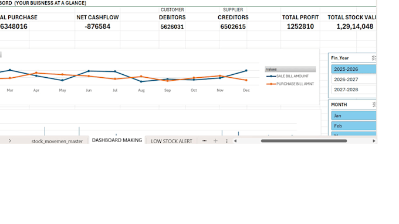Click the horizontal scrollbar left arrow

tap(235, 141)
